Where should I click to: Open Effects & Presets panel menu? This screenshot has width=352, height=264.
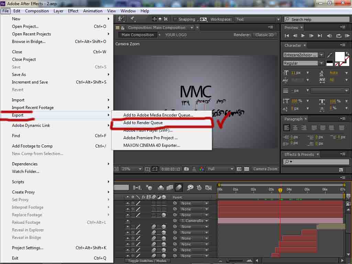343,154
